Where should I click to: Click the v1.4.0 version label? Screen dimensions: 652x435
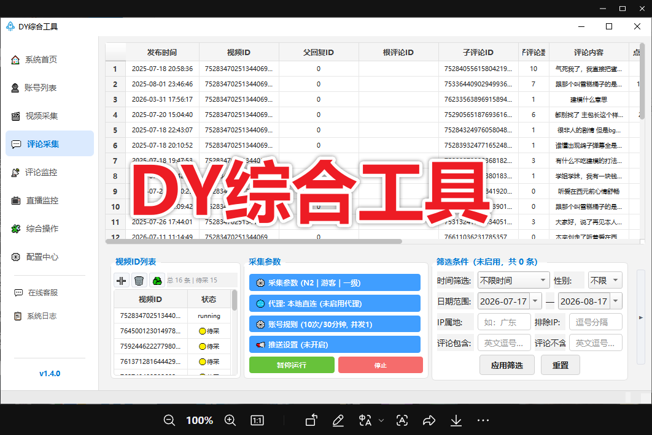pyautogui.click(x=50, y=374)
